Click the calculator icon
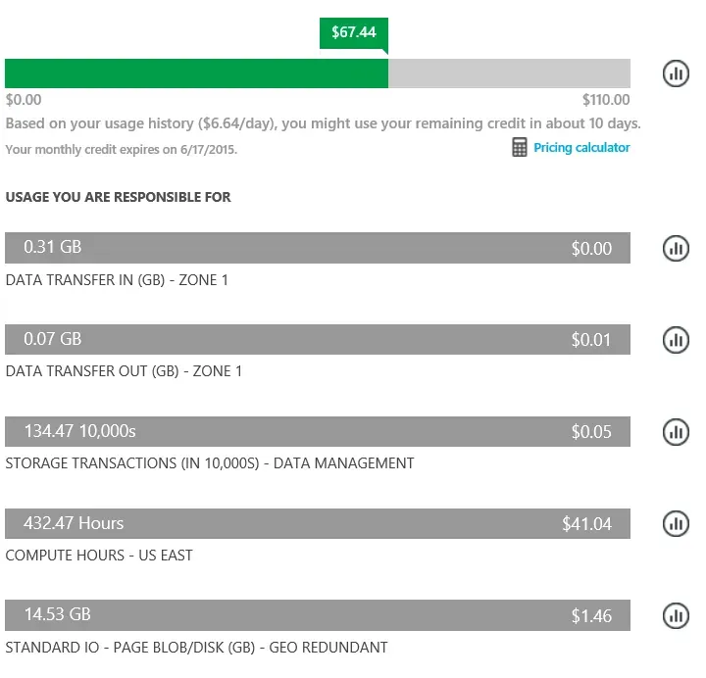706x678 pixels. (520, 148)
